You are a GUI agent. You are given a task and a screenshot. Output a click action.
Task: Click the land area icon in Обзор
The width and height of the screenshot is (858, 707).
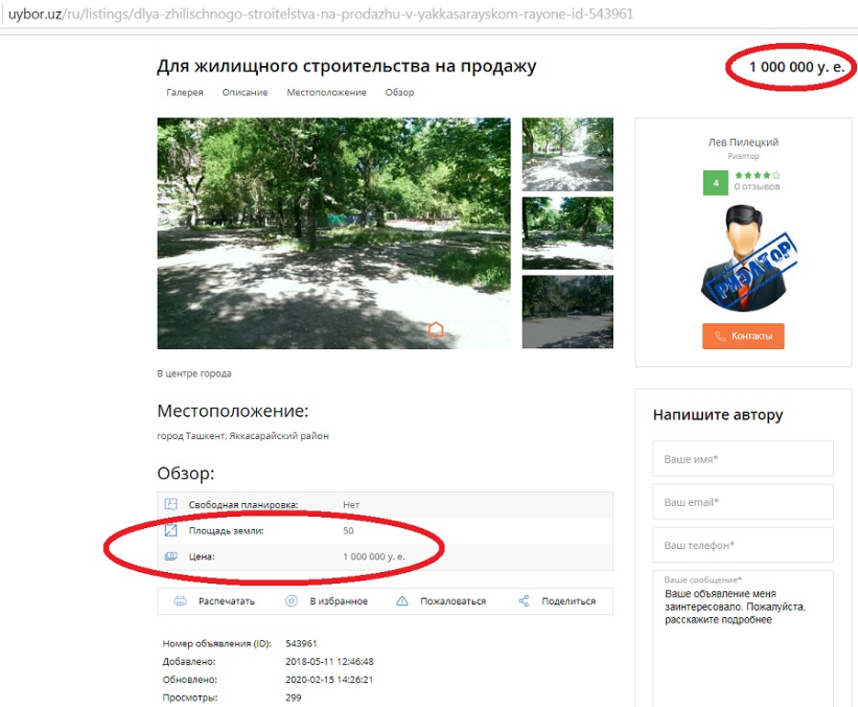tap(171, 531)
